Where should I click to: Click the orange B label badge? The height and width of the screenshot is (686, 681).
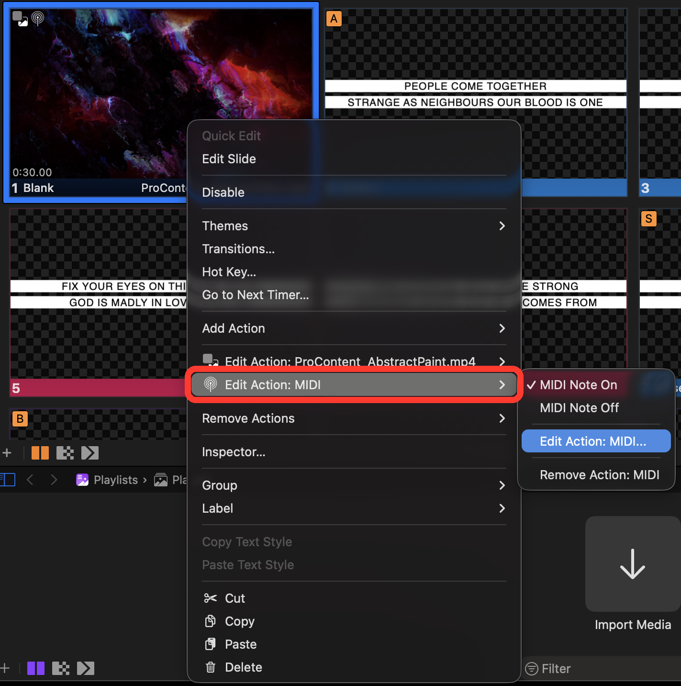tap(20, 419)
